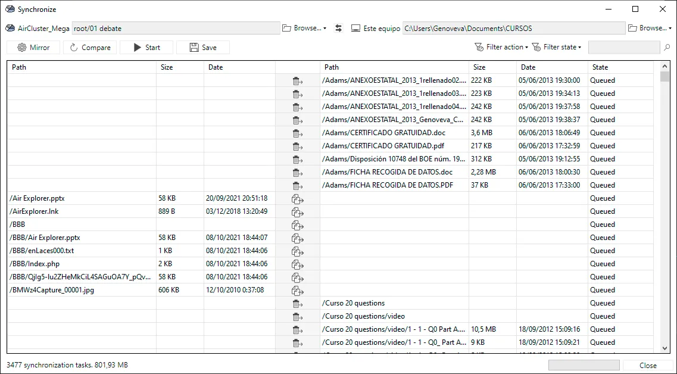The width and height of the screenshot is (677, 374).
Task: Click the Compare button
Action: pos(90,48)
